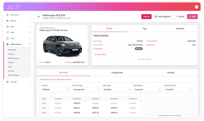Viewport: 204px width, 121px height.
Task: Click the 5,000 miles row label
Action: (44, 103)
